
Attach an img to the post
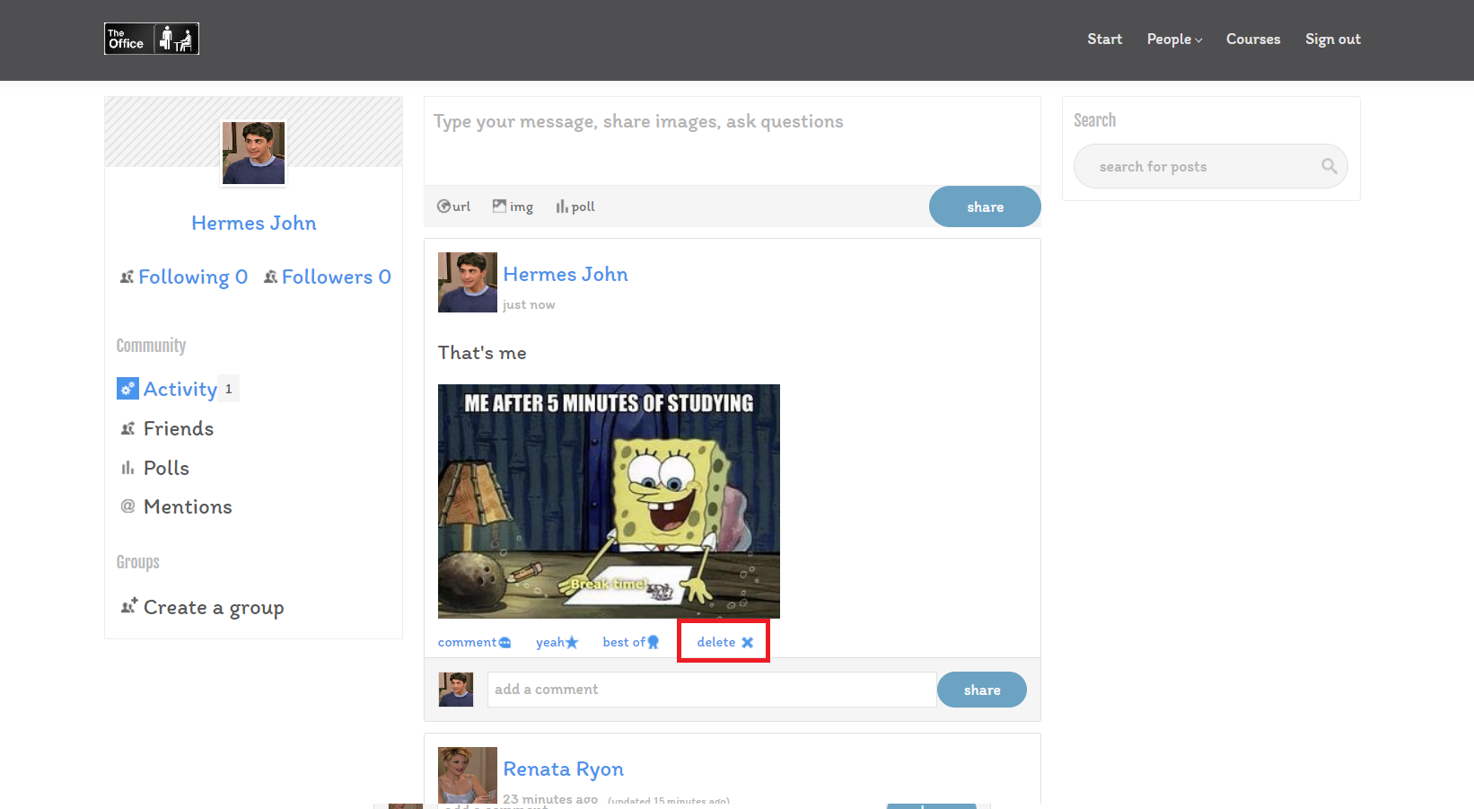pos(513,207)
